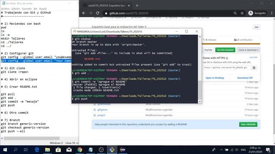
Task: Open the People icon in the system tray
Action: [x=214, y=150]
